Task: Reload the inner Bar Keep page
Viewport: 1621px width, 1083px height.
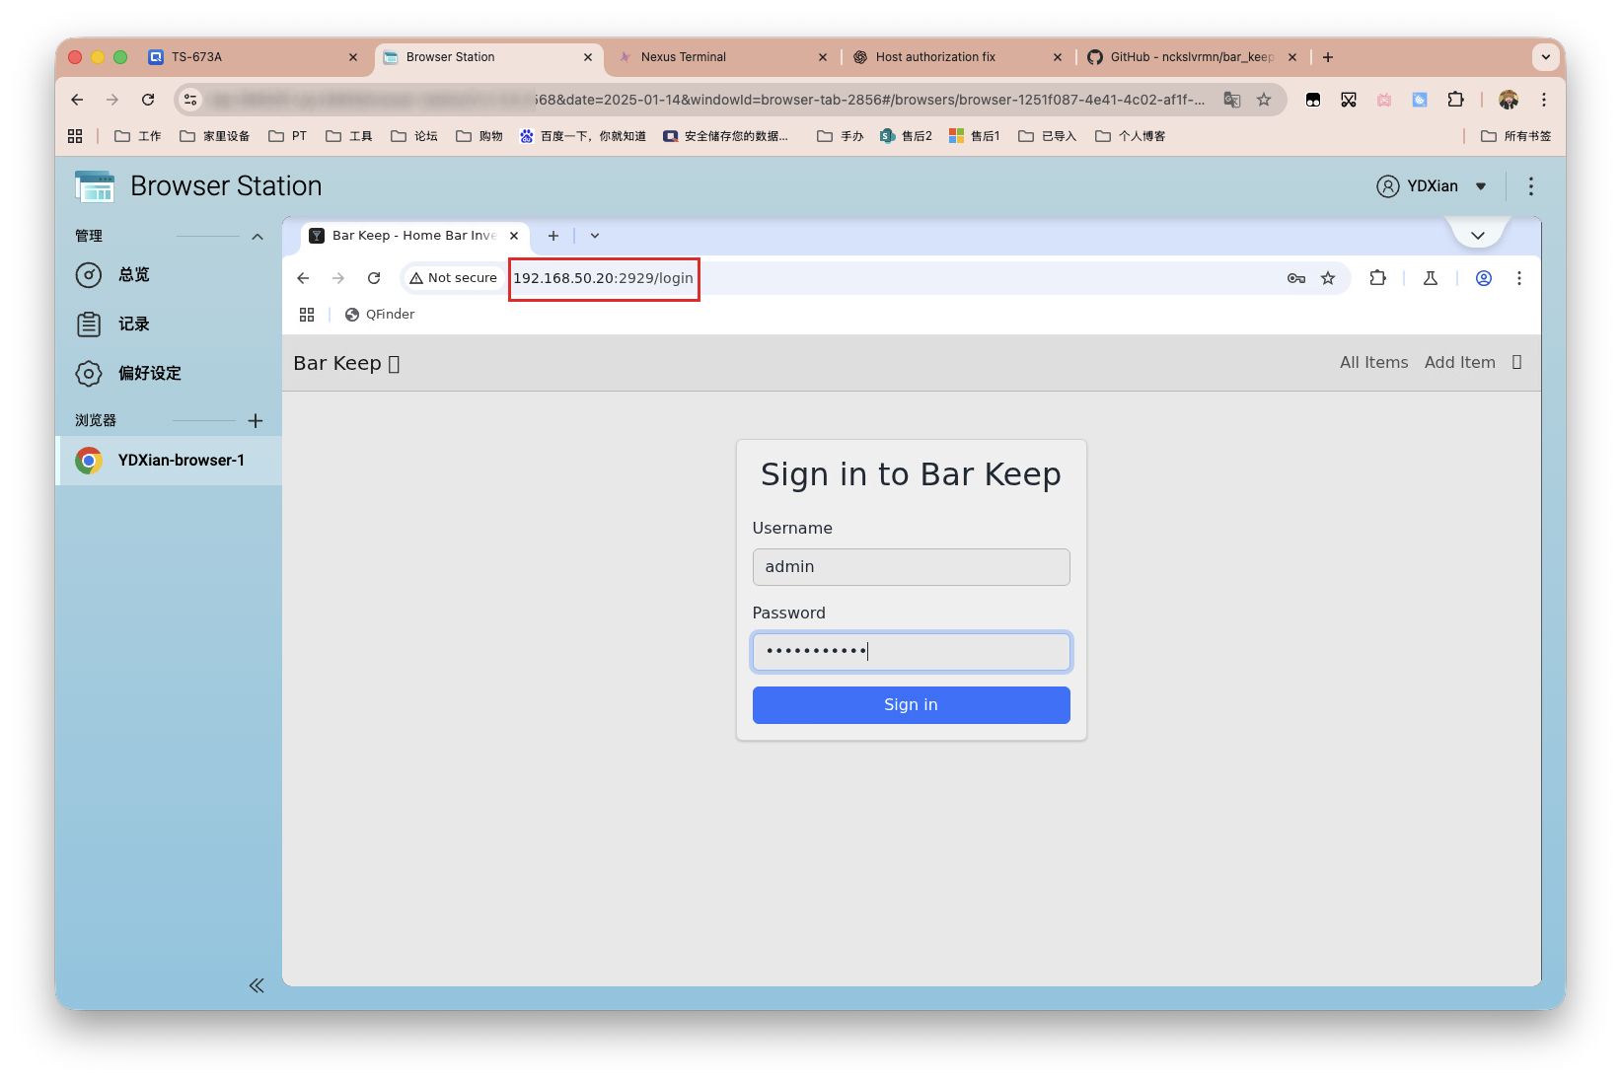Action: point(374,278)
